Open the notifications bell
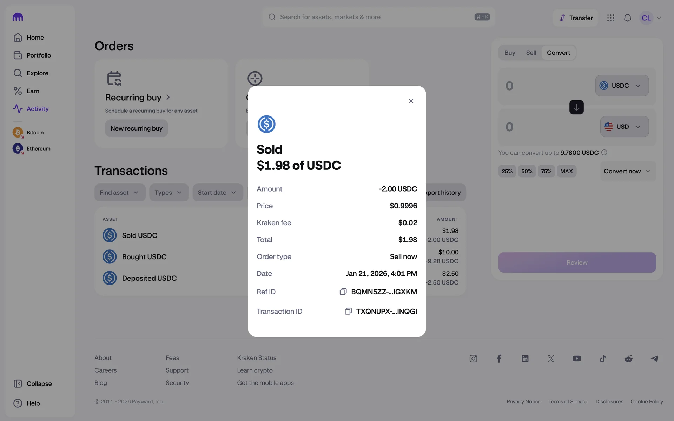This screenshot has height=421, width=674. [x=627, y=18]
